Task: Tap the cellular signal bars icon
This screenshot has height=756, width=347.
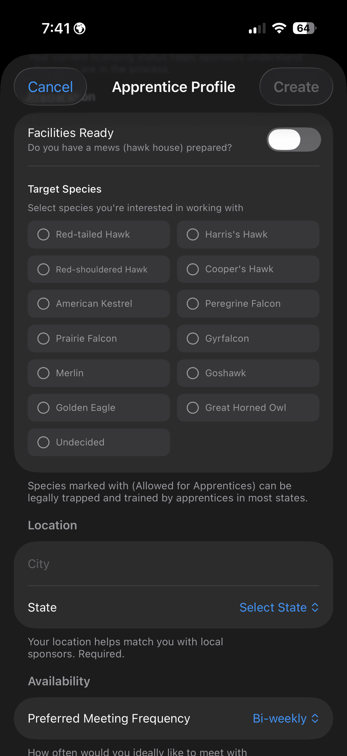Action: click(x=257, y=28)
